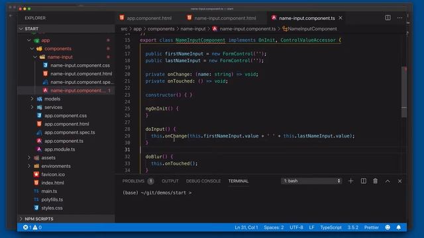The width and height of the screenshot is (424, 238).
Task: Open styles.css file
Action: point(52,208)
